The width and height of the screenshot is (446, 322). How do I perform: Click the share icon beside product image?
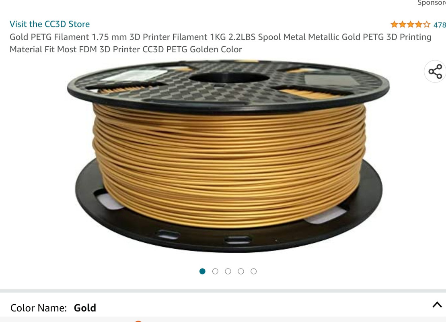(435, 72)
